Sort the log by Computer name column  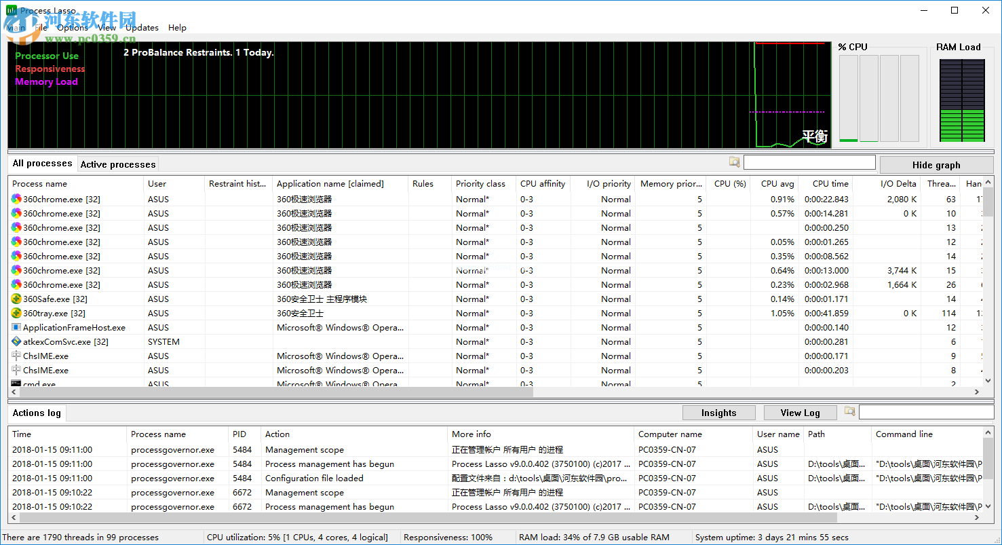pos(694,434)
